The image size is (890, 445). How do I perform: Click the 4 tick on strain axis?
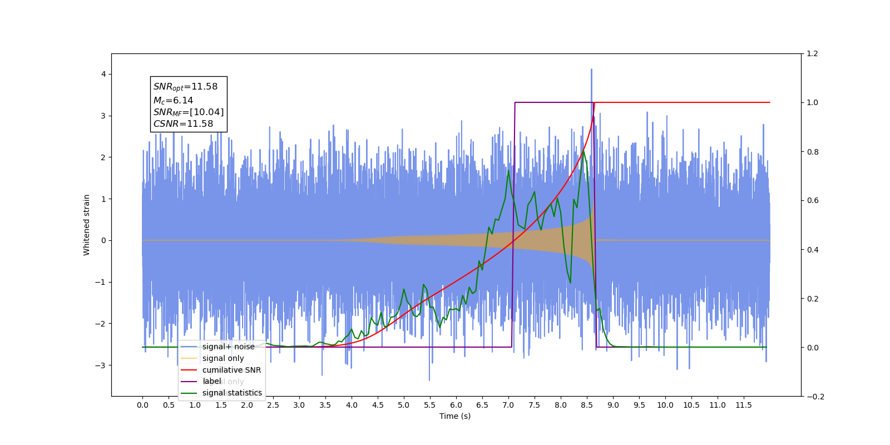pyautogui.click(x=103, y=74)
